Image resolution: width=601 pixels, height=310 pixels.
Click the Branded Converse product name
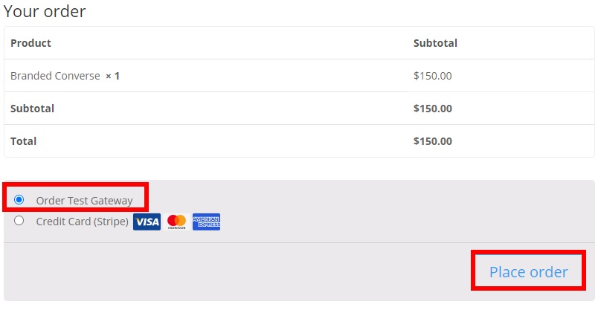pyautogui.click(x=55, y=76)
